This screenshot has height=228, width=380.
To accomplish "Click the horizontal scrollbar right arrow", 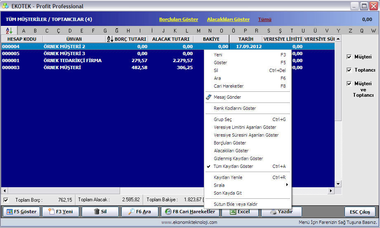I will click(331, 191).
